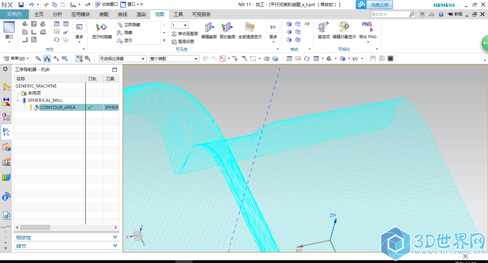This screenshot has width=488, height=263.
Task: Open the library books sidebar tab
Action: coord(6,177)
